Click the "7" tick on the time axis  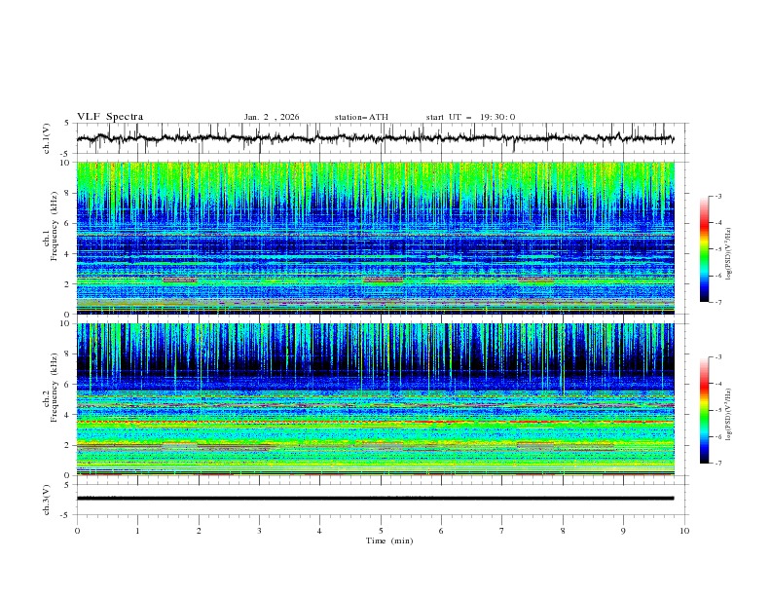(502, 531)
